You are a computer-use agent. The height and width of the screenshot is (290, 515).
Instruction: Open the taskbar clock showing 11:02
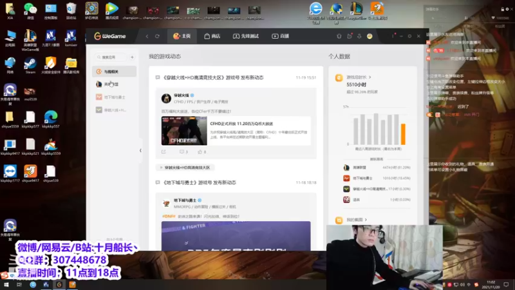[x=491, y=285]
